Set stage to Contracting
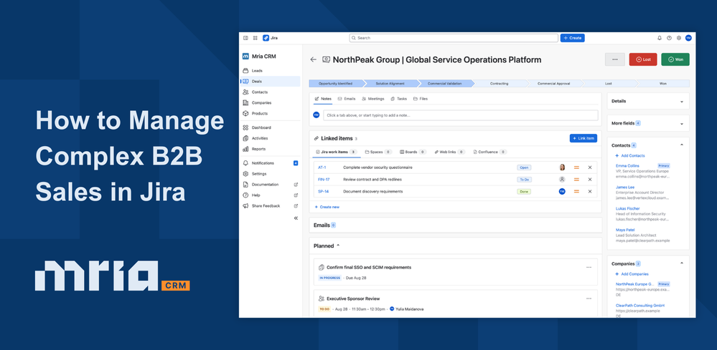This screenshot has width=717, height=350. pyautogui.click(x=499, y=84)
